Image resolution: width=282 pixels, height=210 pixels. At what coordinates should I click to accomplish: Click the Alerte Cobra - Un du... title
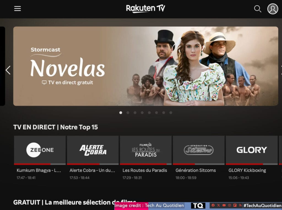pyautogui.click(x=92, y=170)
